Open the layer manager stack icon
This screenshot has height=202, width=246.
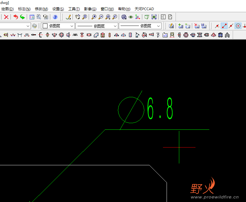(x=35, y=26)
